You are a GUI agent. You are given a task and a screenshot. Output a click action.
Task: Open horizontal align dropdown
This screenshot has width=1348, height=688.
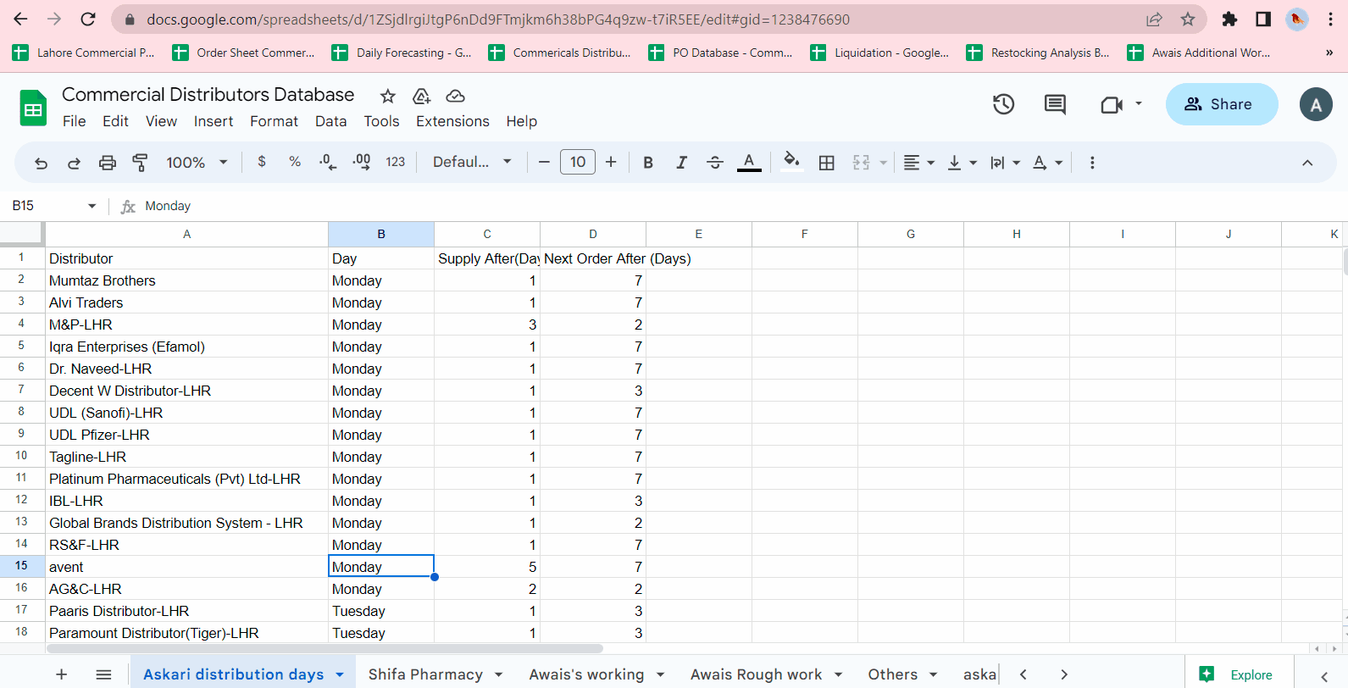(x=919, y=163)
